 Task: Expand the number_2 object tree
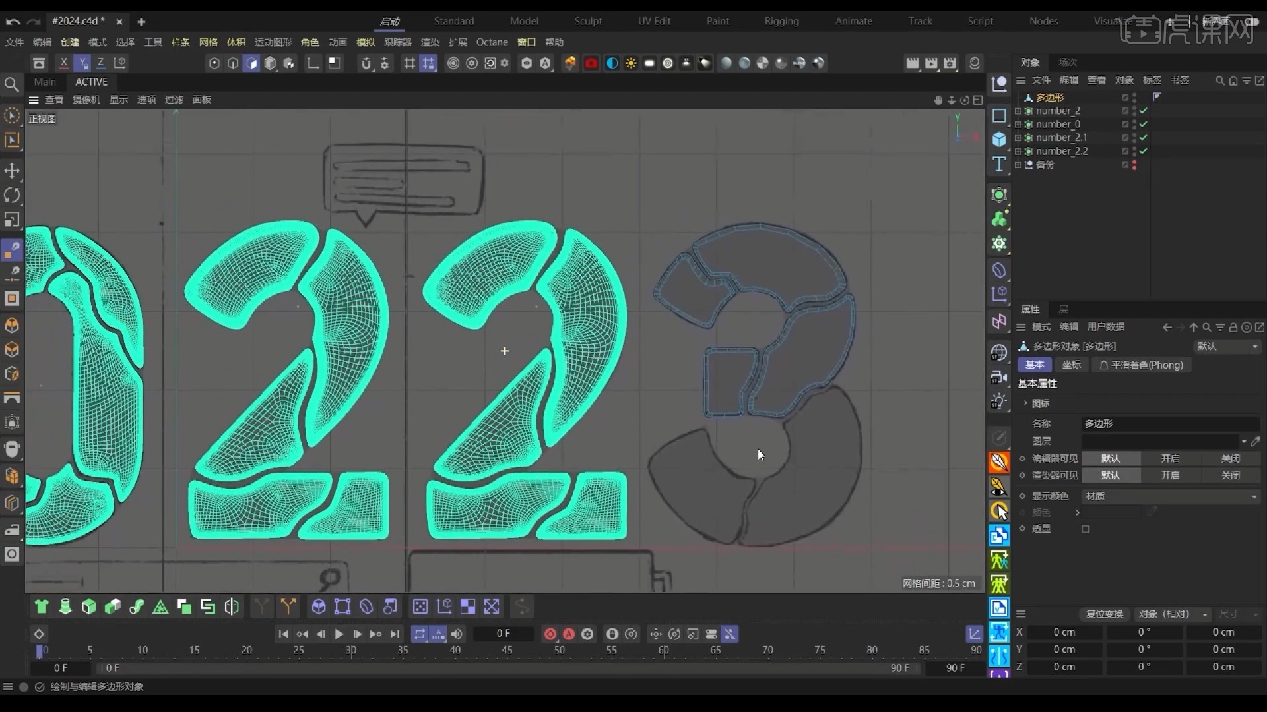click(1018, 111)
